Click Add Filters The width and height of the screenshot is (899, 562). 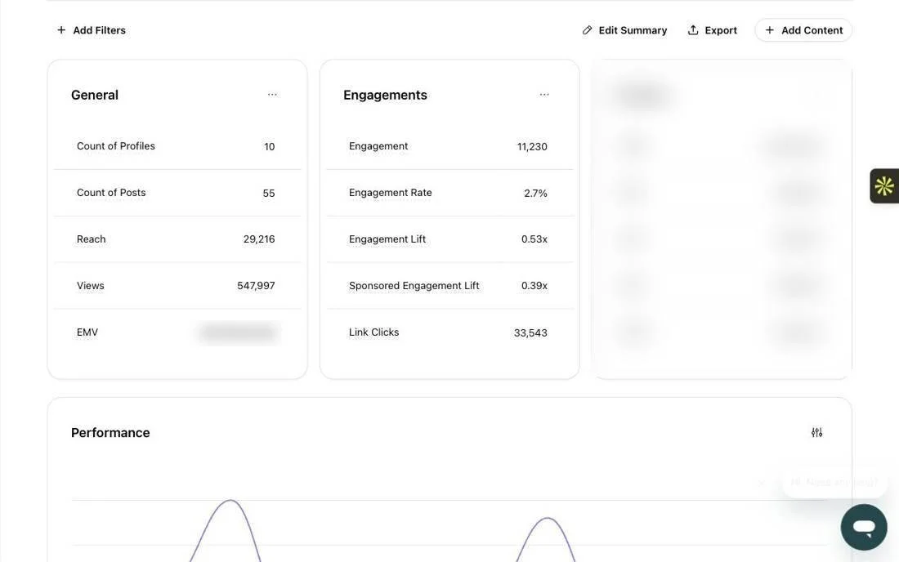pyautogui.click(x=92, y=30)
